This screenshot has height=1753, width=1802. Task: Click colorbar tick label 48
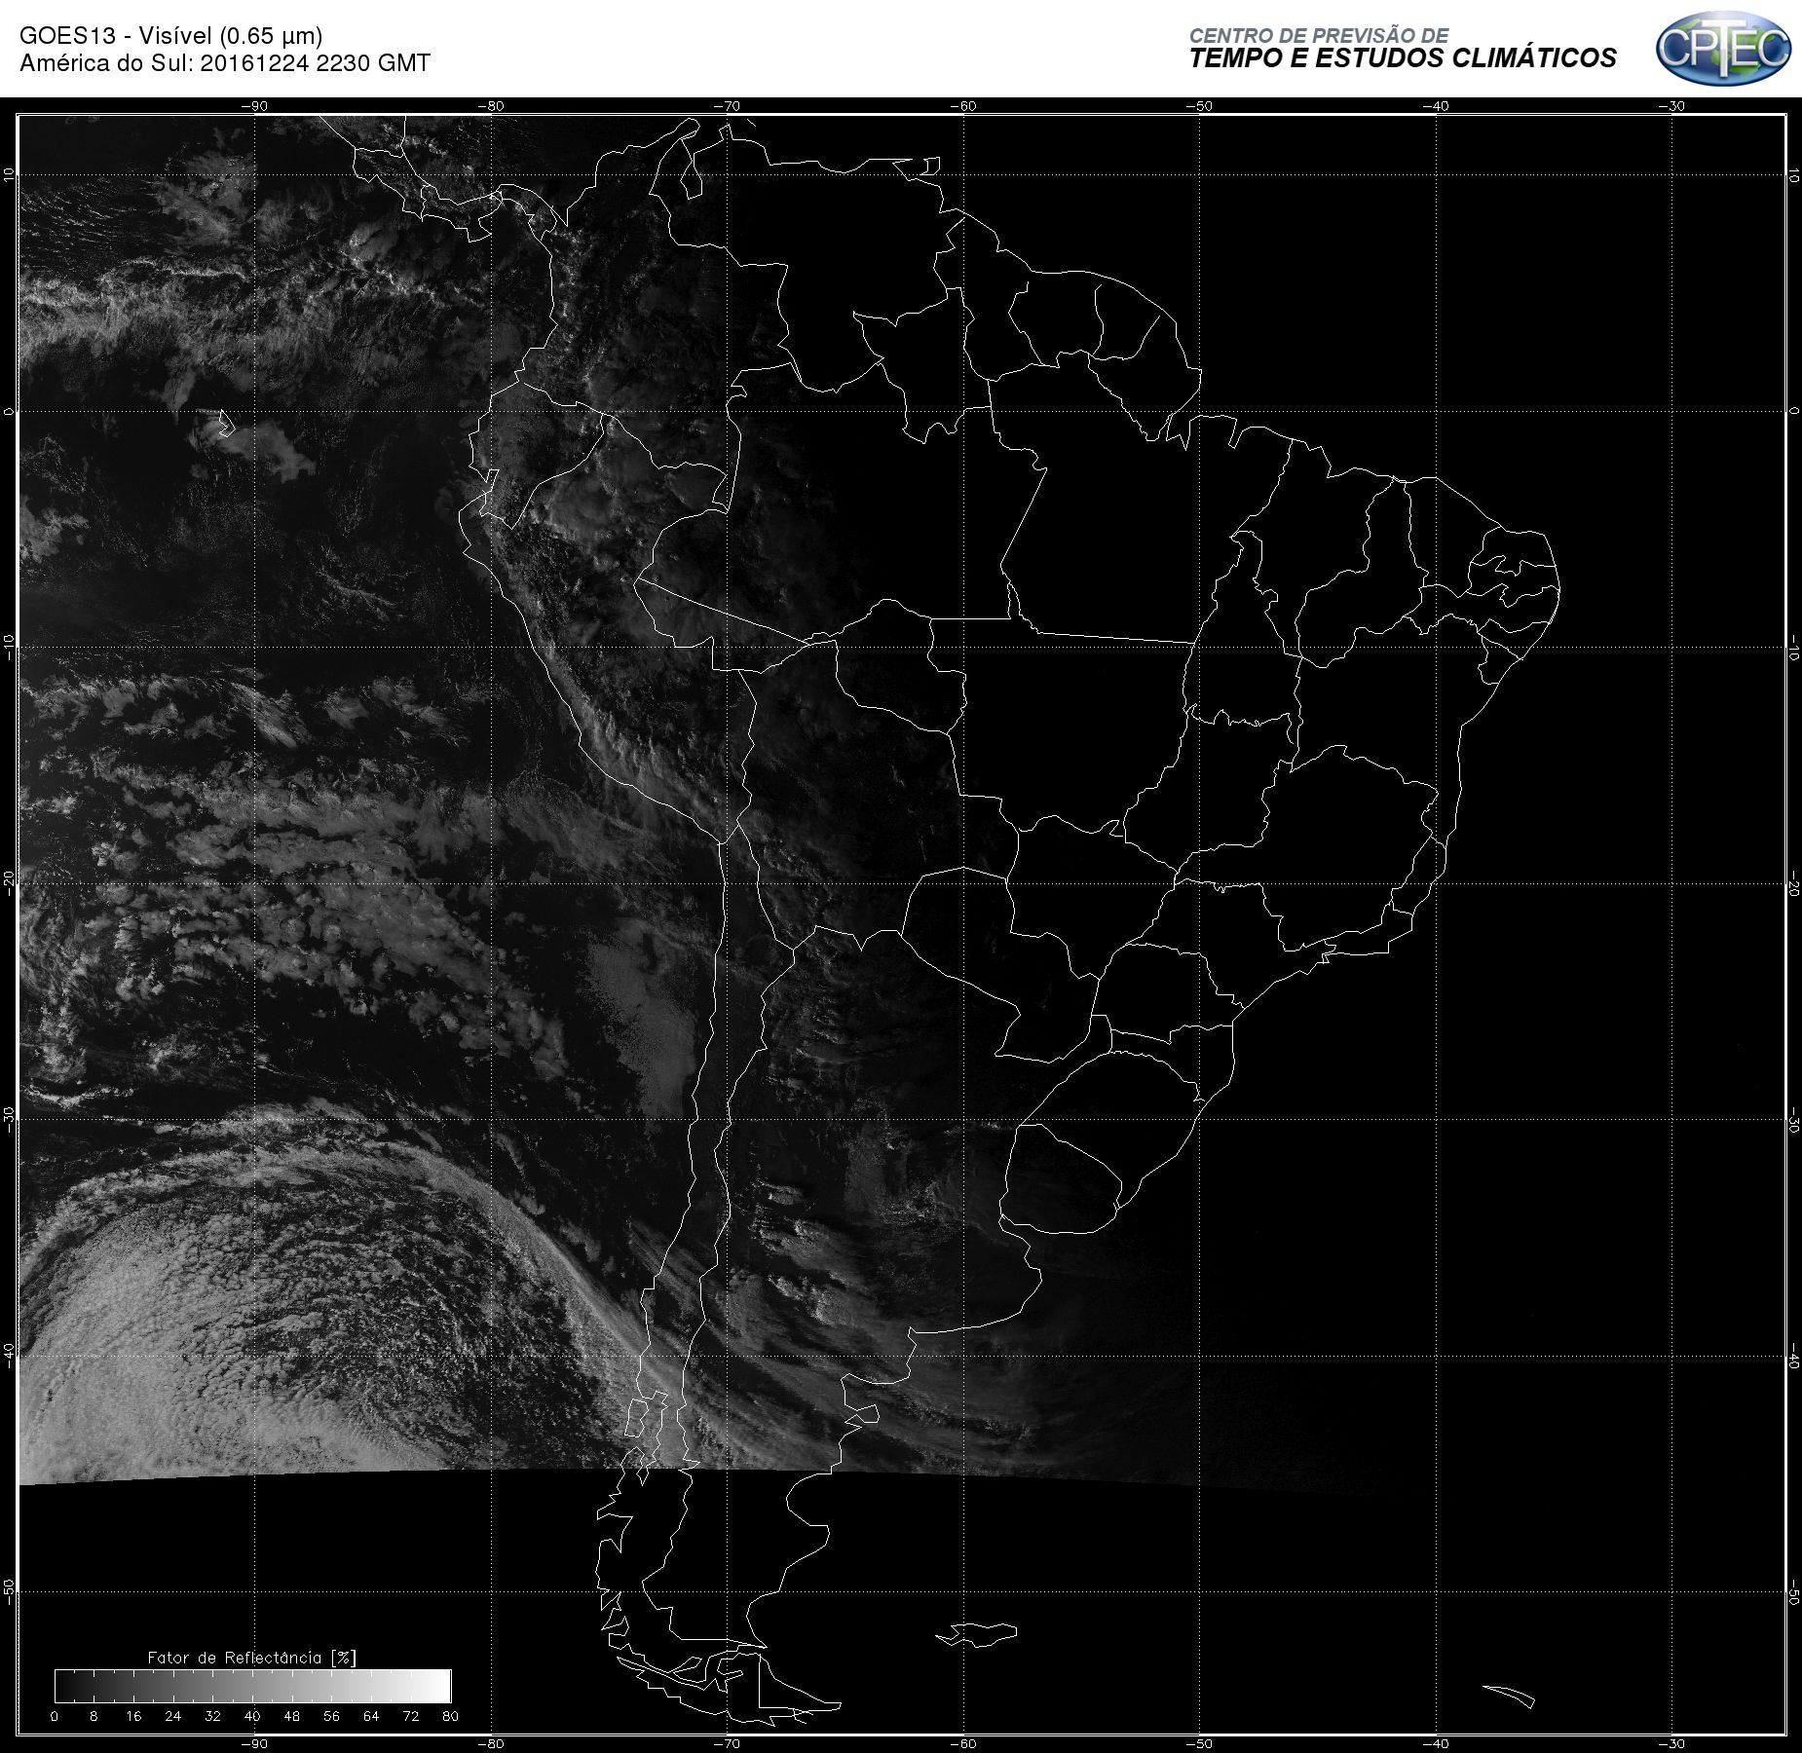tap(292, 1716)
